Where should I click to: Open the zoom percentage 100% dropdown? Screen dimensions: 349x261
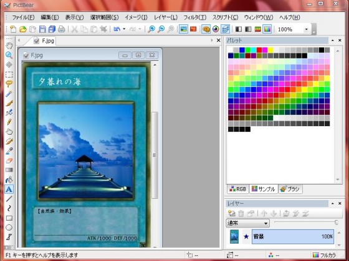[x=306, y=29]
